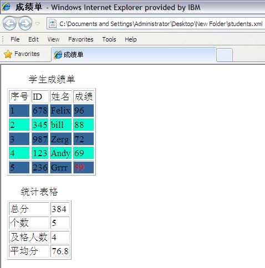Click the Favorites star icon
Viewport: 265px width, 268px height.
tap(8, 54)
